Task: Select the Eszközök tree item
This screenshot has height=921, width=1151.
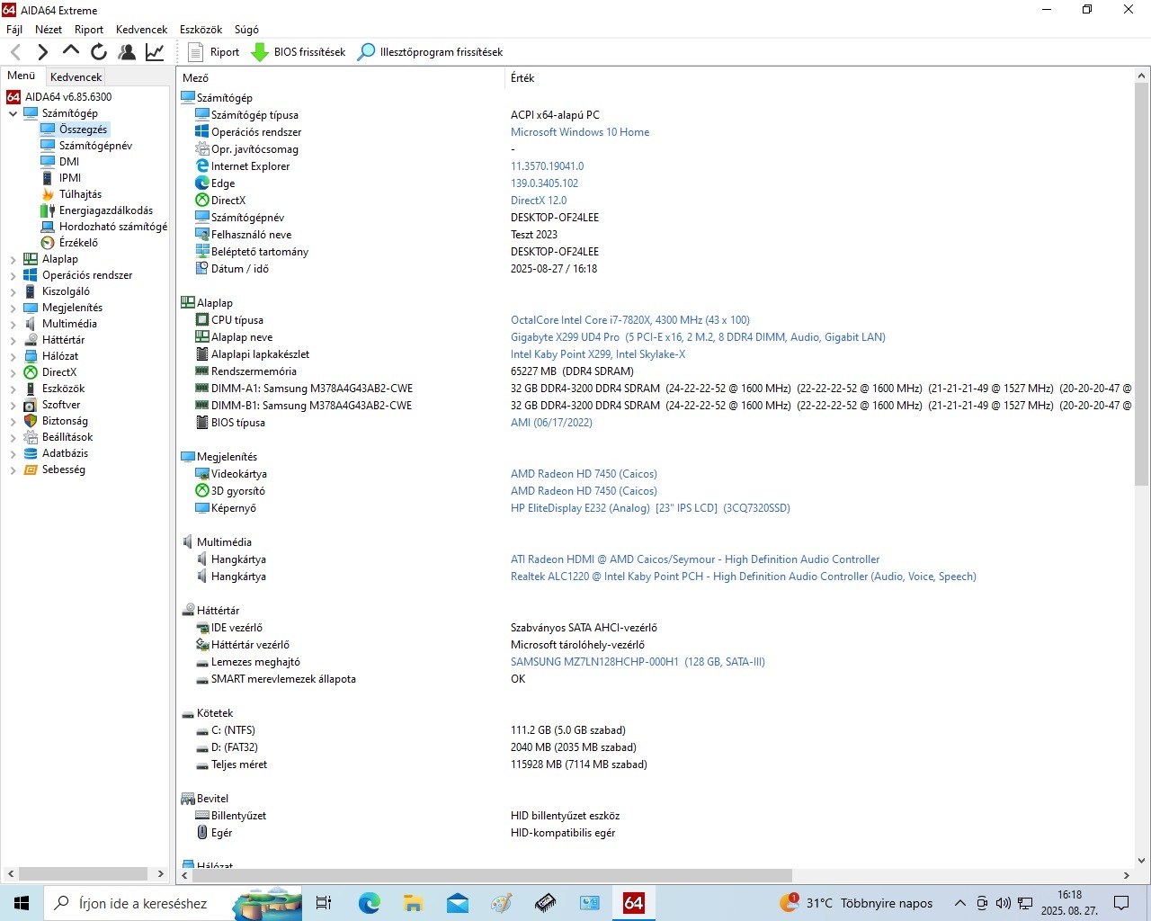Action: click(x=63, y=389)
